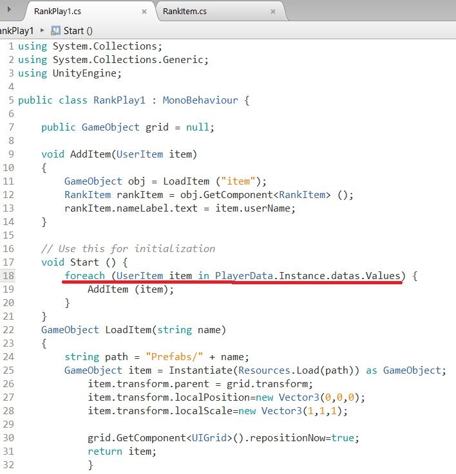Click 'Start' on line 17

point(84,262)
